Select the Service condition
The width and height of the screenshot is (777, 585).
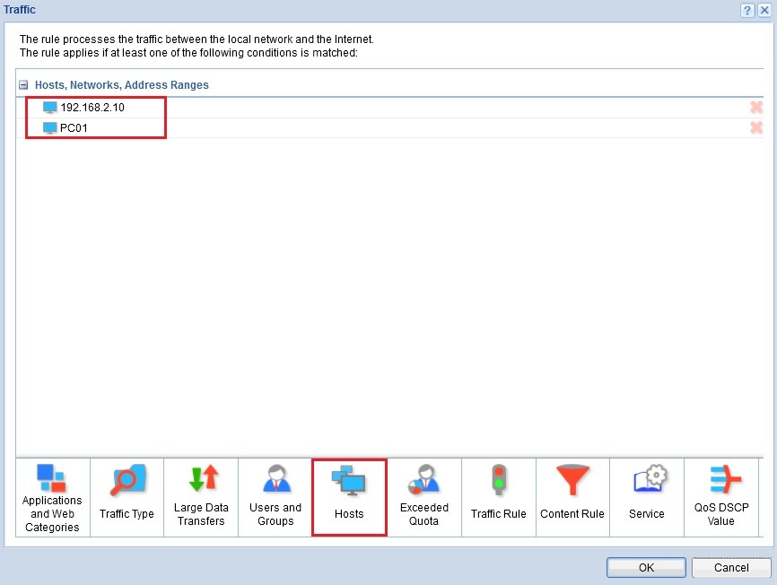click(x=646, y=497)
